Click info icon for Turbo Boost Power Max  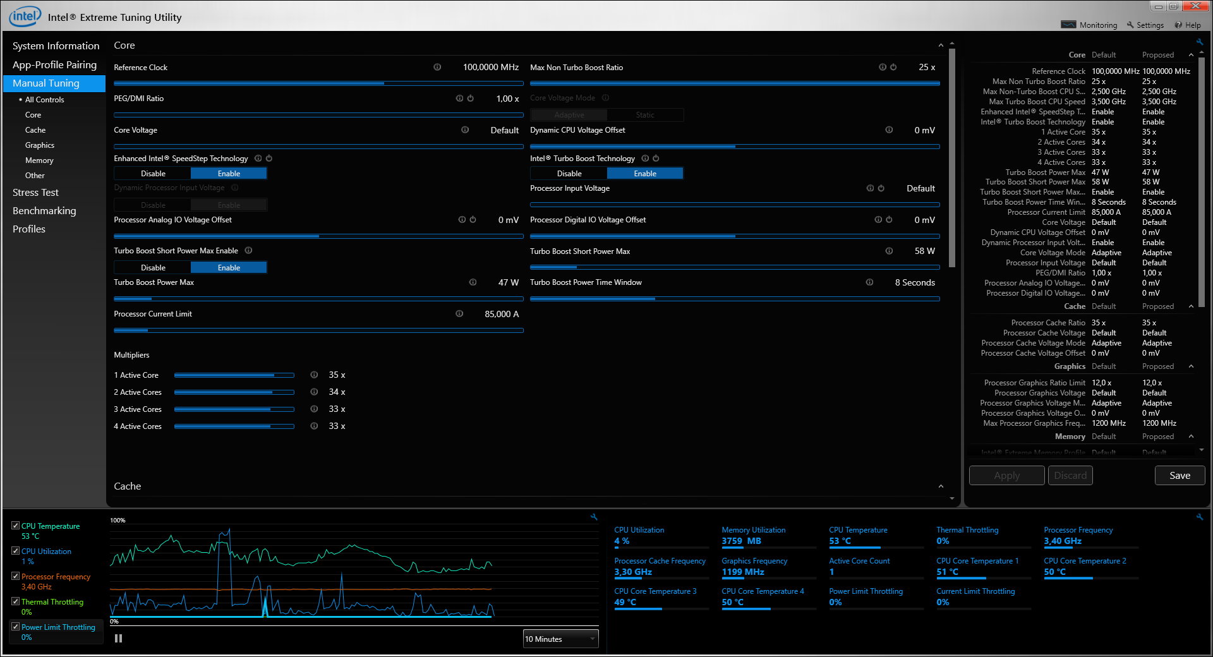coord(473,282)
